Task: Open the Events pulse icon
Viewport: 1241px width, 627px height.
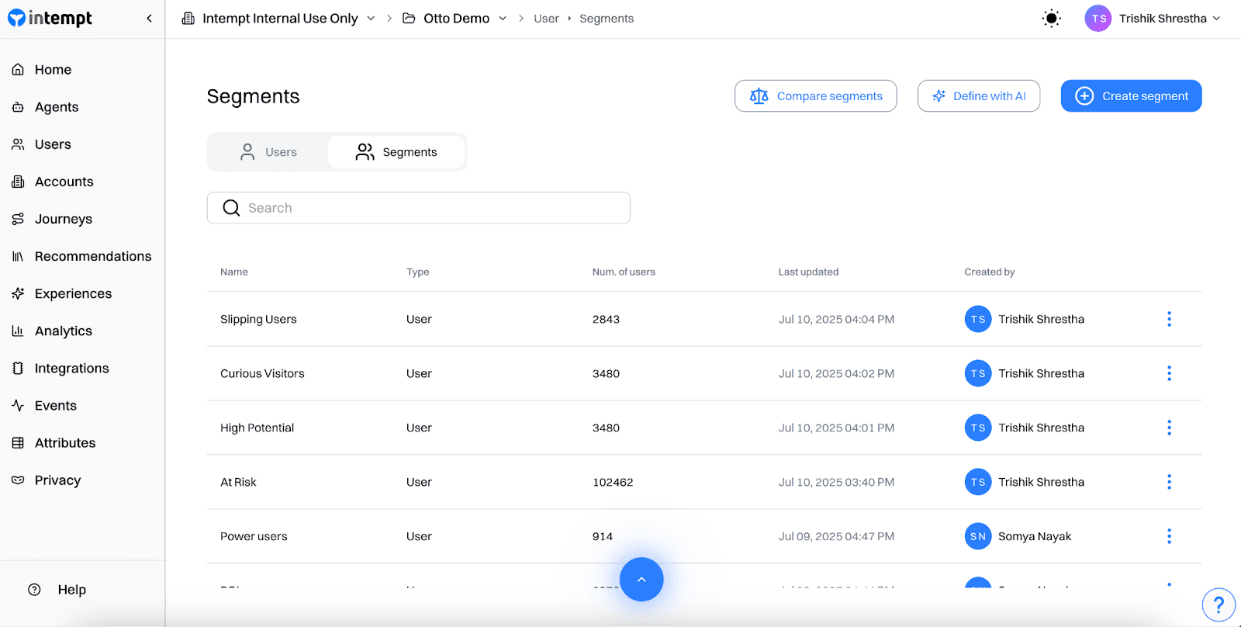Action: [18, 405]
